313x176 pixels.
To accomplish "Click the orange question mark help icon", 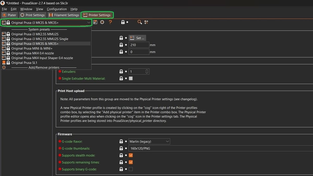I will pos(110,22).
